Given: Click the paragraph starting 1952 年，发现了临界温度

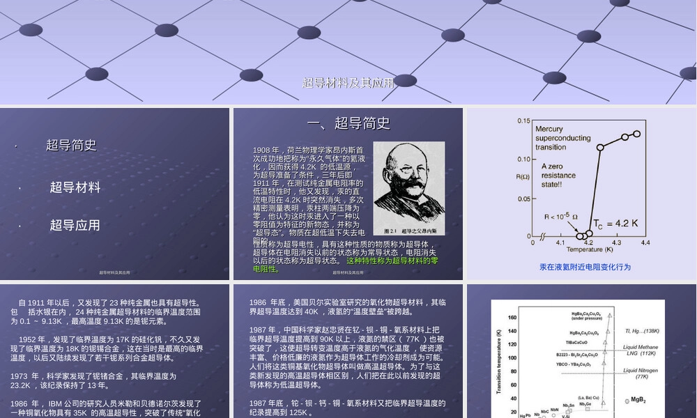Looking at the screenshot, I should coord(107,348).
